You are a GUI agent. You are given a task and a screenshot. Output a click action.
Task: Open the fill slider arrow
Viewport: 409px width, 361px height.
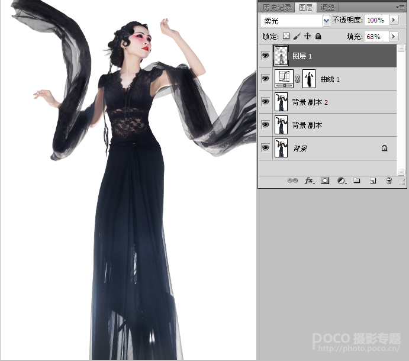pyautogui.click(x=394, y=36)
